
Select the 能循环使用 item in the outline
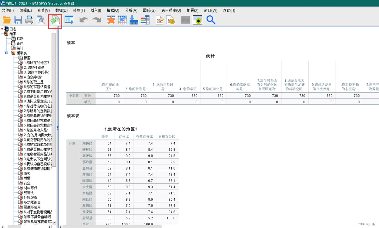click(x=32, y=207)
